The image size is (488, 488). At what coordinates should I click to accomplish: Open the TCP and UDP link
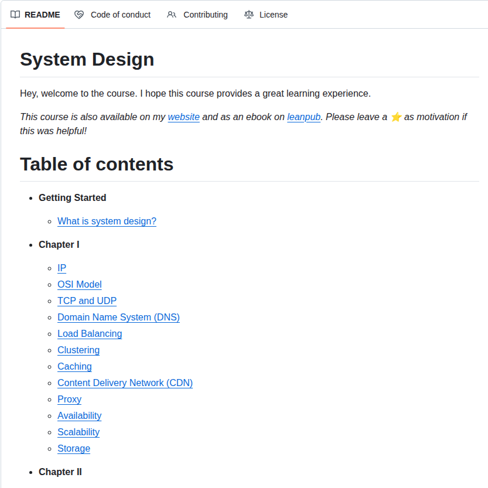pyautogui.click(x=87, y=301)
